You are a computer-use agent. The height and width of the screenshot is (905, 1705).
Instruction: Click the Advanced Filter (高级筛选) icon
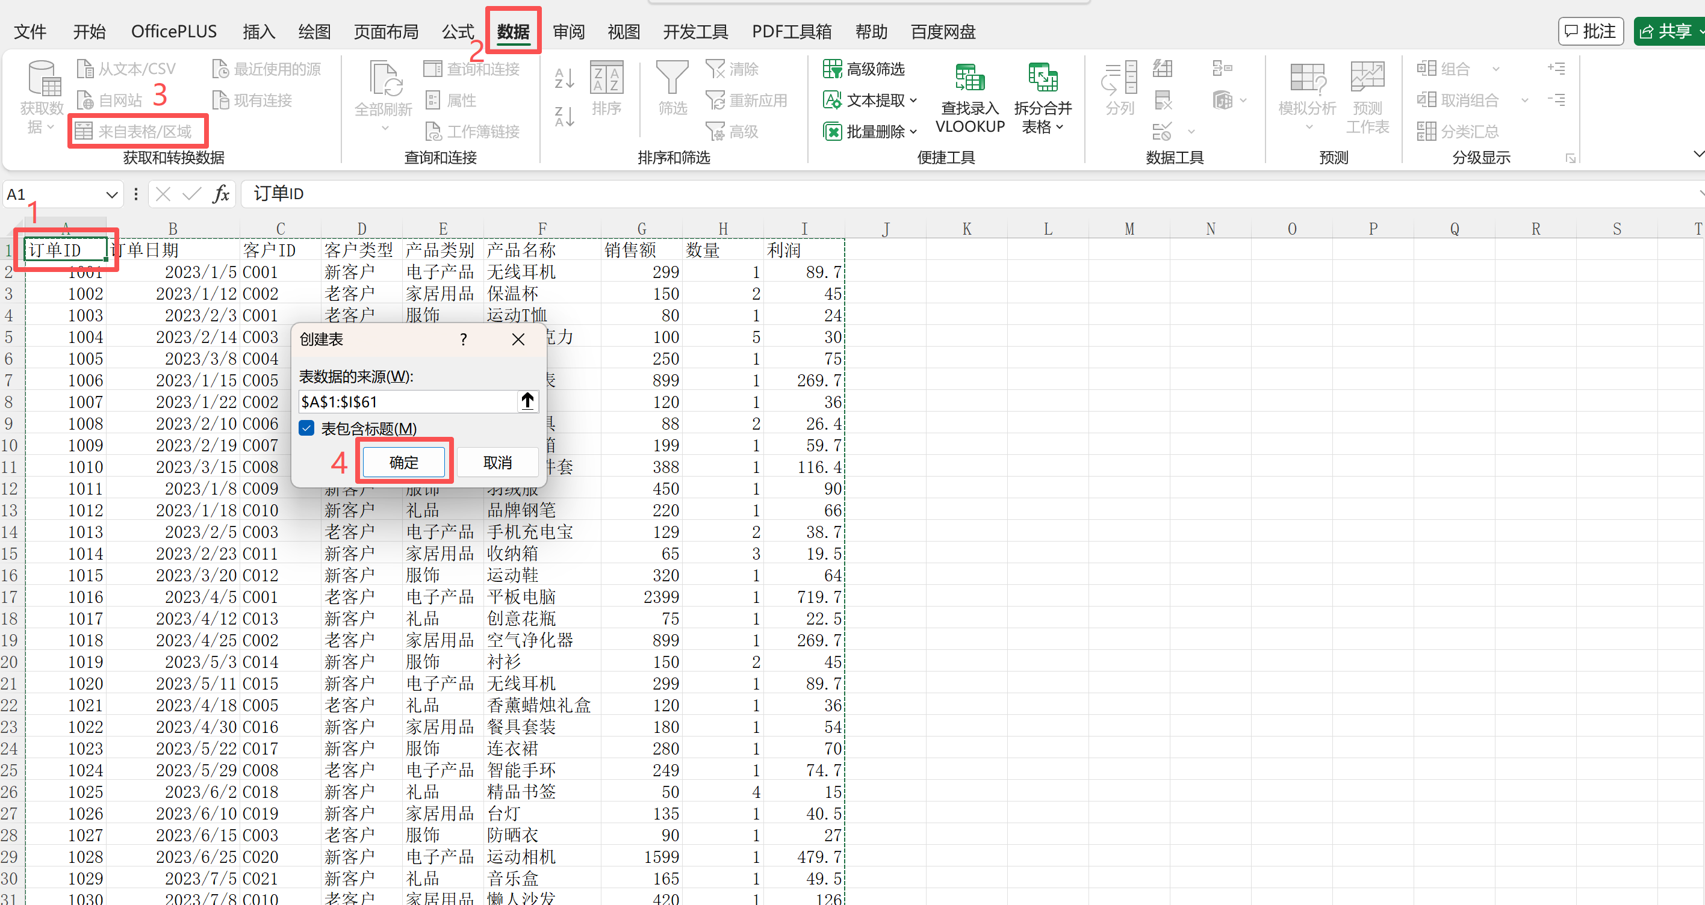tap(832, 68)
